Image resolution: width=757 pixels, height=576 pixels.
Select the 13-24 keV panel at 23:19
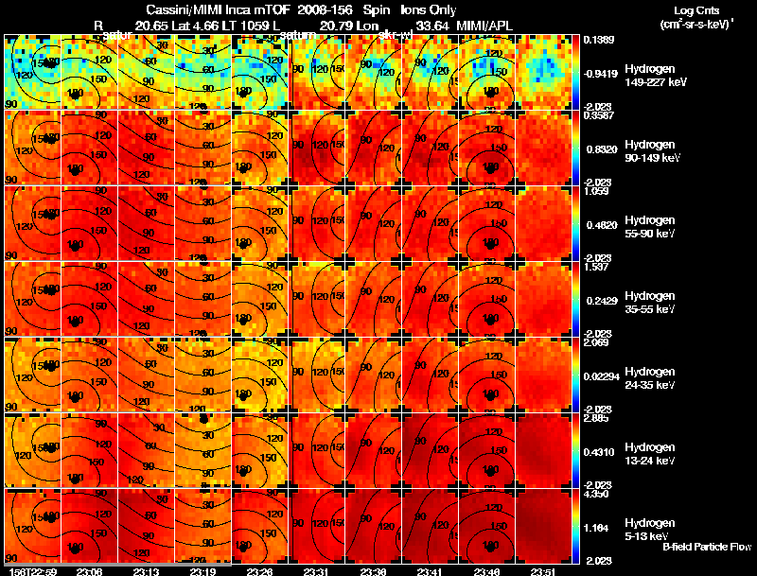[x=203, y=450]
